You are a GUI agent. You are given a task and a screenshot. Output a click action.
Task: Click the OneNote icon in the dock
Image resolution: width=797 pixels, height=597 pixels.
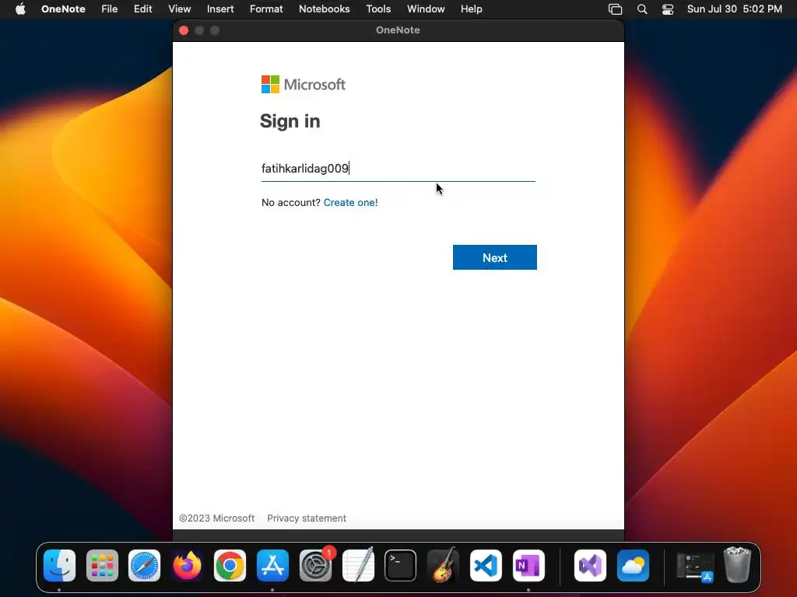(x=528, y=566)
